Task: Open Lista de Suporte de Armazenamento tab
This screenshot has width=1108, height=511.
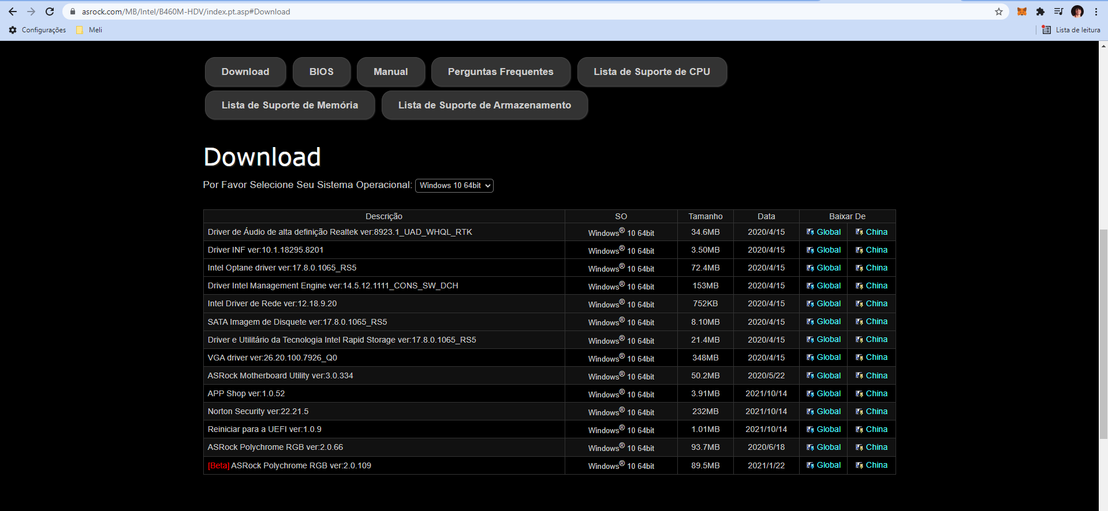Action: 484,105
